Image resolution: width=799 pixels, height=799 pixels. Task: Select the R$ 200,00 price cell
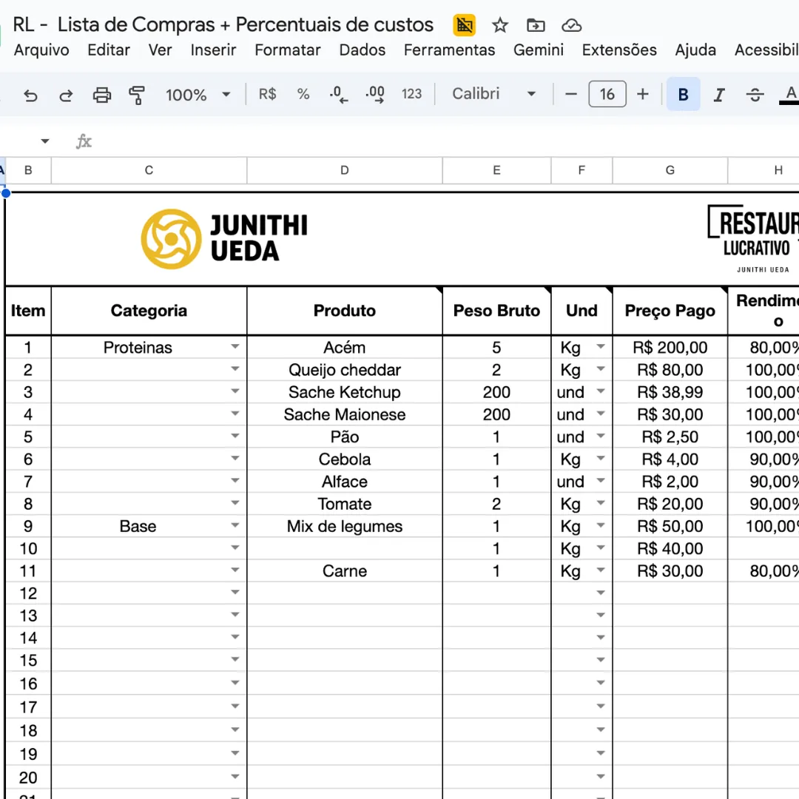tap(670, 347)
